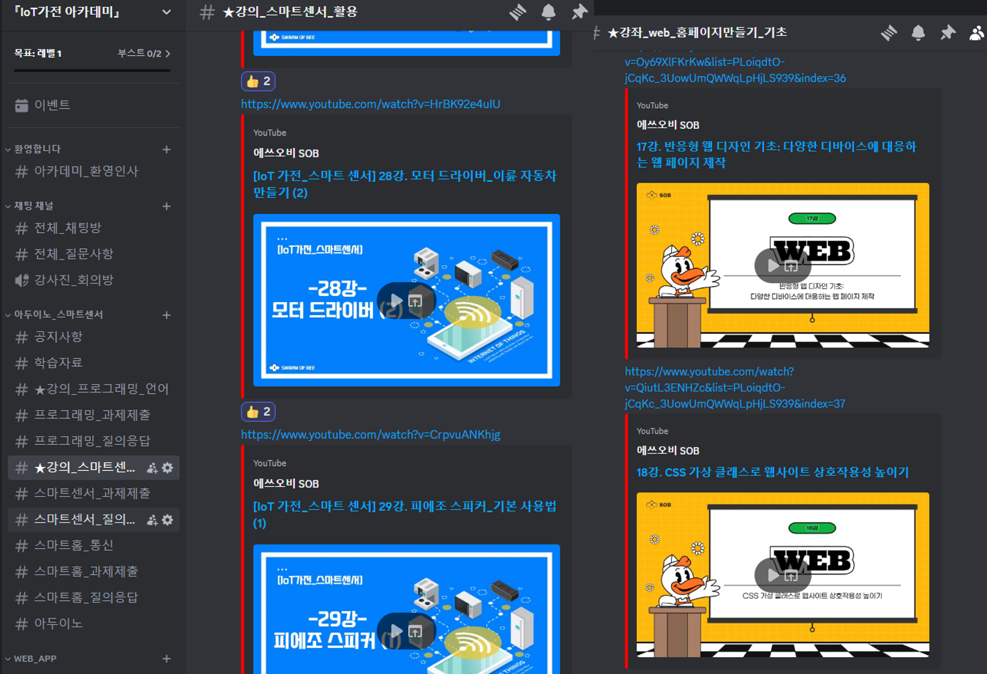Play the 28강 모터 드라이버 video
Screen dimensions: 987x674
point(394,301)
